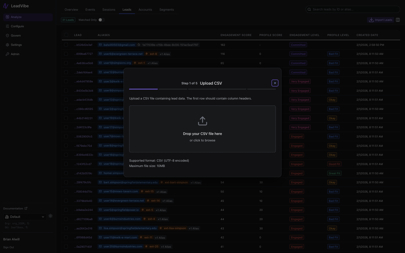
Task: Open the Default organization dropdown
Action: [x=25, y=217]
